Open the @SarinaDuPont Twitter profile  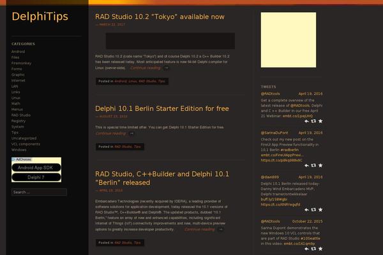pos(274,133)
